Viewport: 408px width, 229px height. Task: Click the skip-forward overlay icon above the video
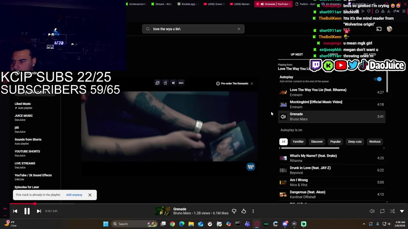pyautogui.click(x=173, y=83)
